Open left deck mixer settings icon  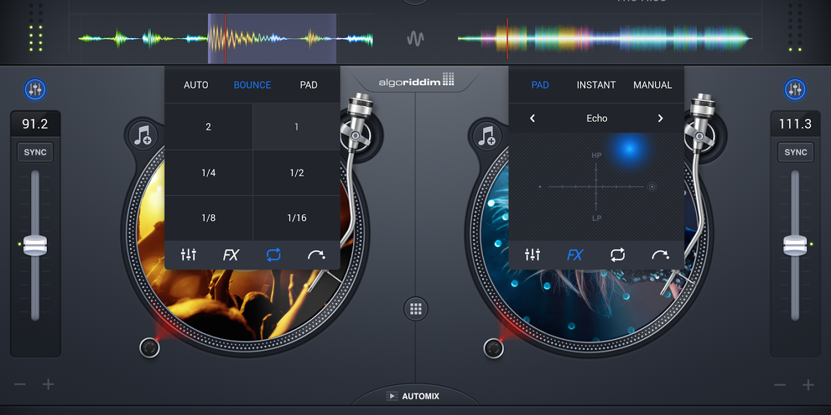coord(35,89)
